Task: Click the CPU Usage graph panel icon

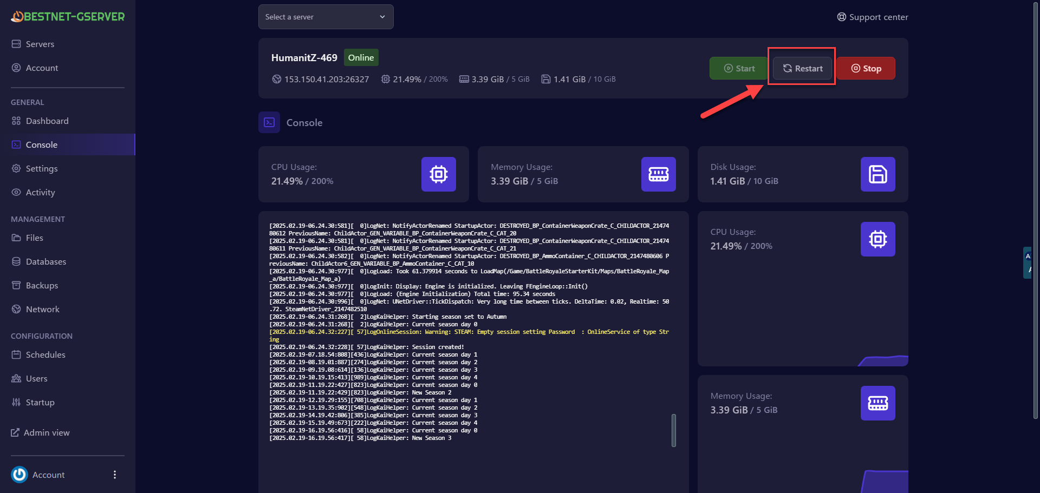Action: point(878,239)
